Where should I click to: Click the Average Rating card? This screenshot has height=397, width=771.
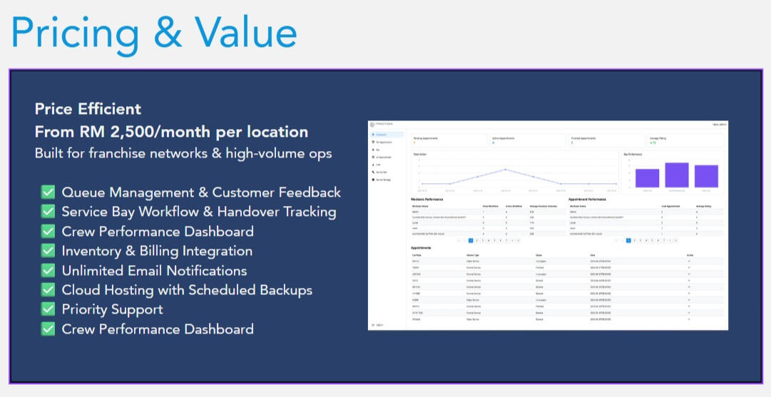tap(685, 140)
